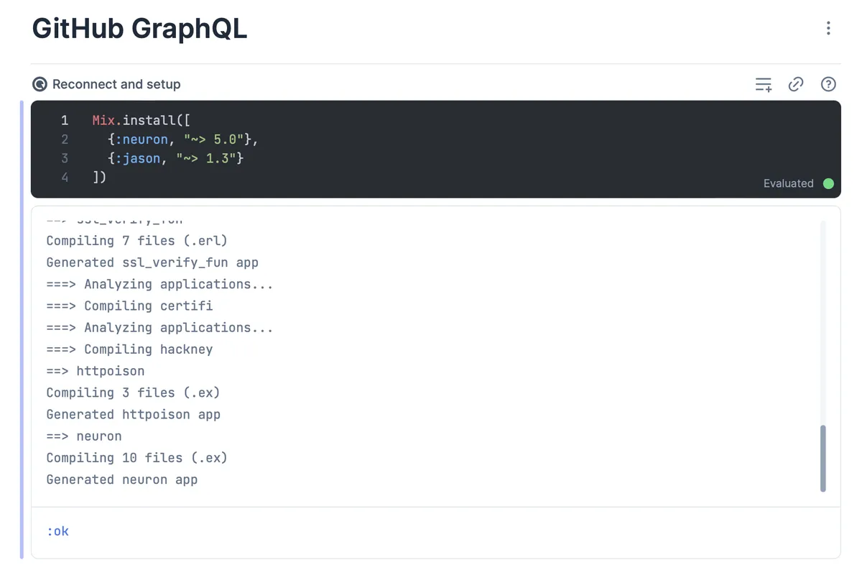Click line number 4 in the code cell
Viewport: 862px width, 578px height.
[x=65, y=177]
